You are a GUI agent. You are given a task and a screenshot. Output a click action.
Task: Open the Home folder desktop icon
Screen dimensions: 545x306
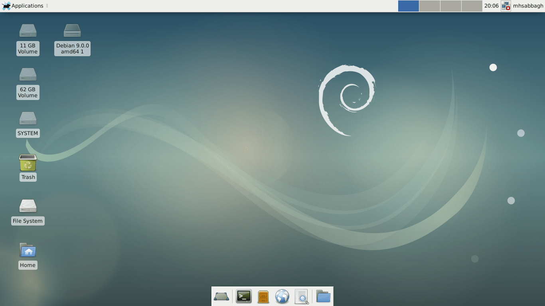(x=28, y=251)
